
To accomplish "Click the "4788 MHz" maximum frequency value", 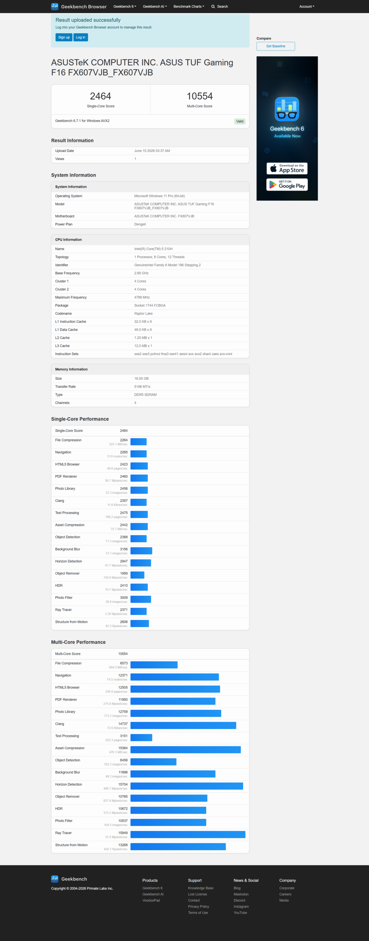I will point(142,297).
